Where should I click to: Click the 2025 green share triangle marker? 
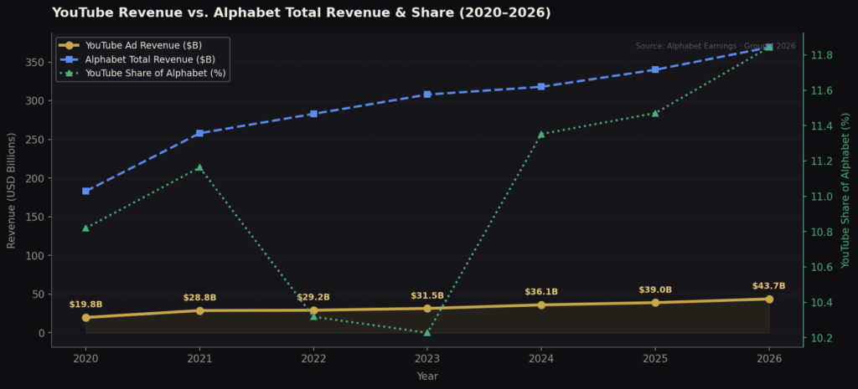coord(655,113)
